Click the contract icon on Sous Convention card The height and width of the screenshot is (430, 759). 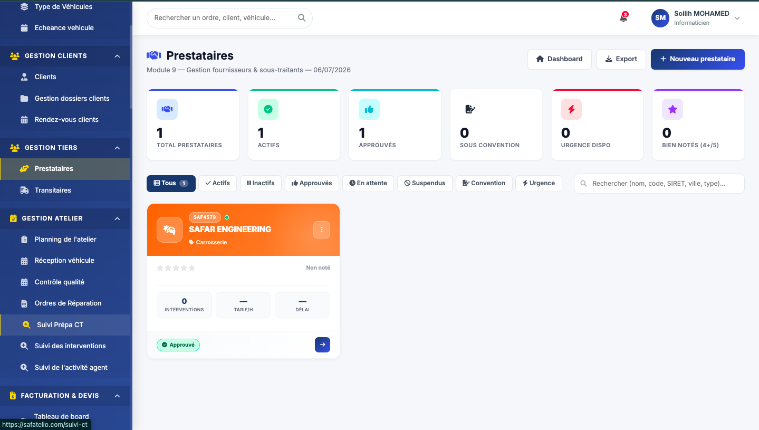click(x=470, y=109)
